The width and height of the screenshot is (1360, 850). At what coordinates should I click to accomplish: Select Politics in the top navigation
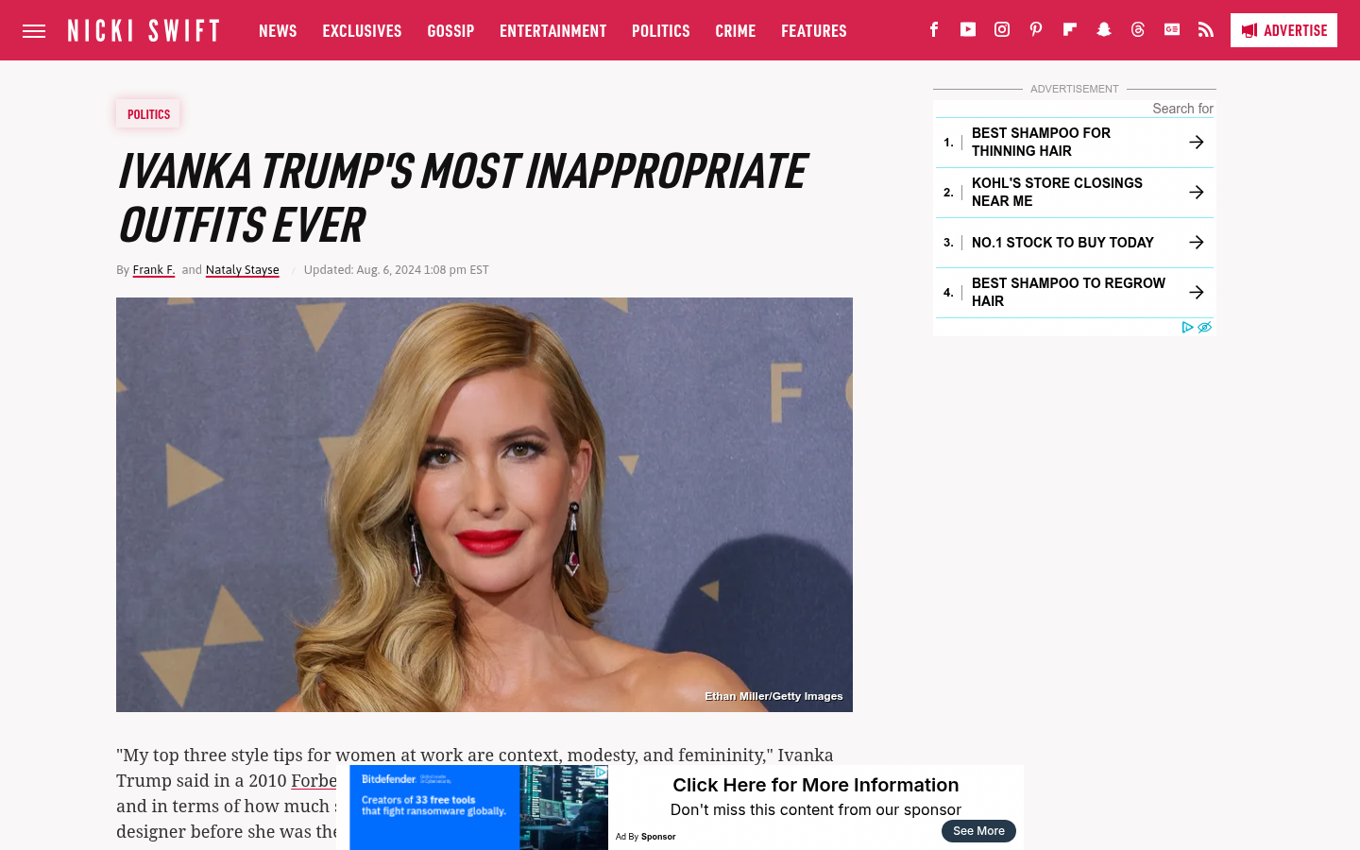[660, 31]
